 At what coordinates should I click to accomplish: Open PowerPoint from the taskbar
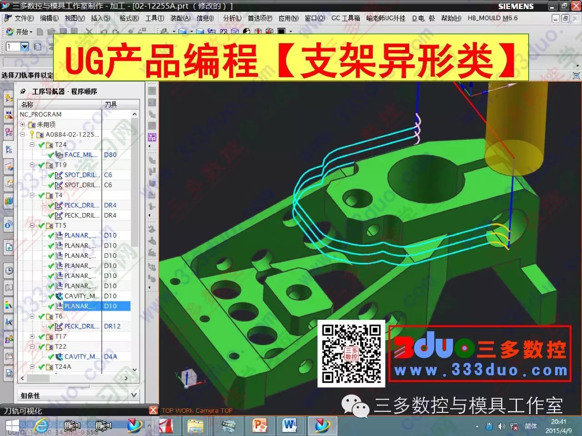(x=259, y=426)
